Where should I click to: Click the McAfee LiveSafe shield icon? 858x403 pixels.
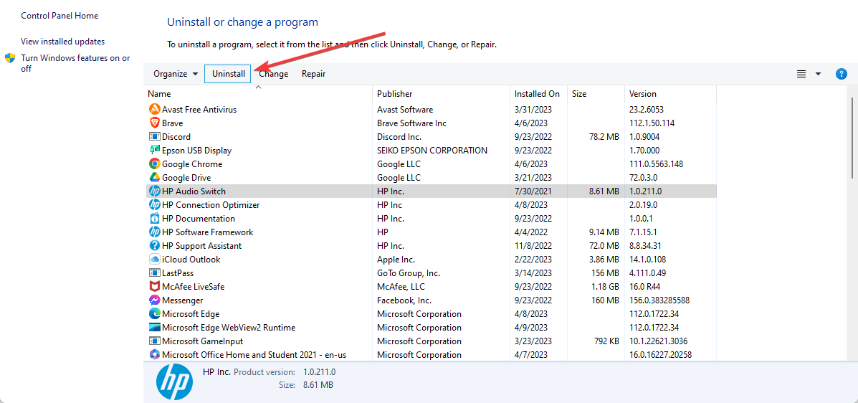click(154, 286)
